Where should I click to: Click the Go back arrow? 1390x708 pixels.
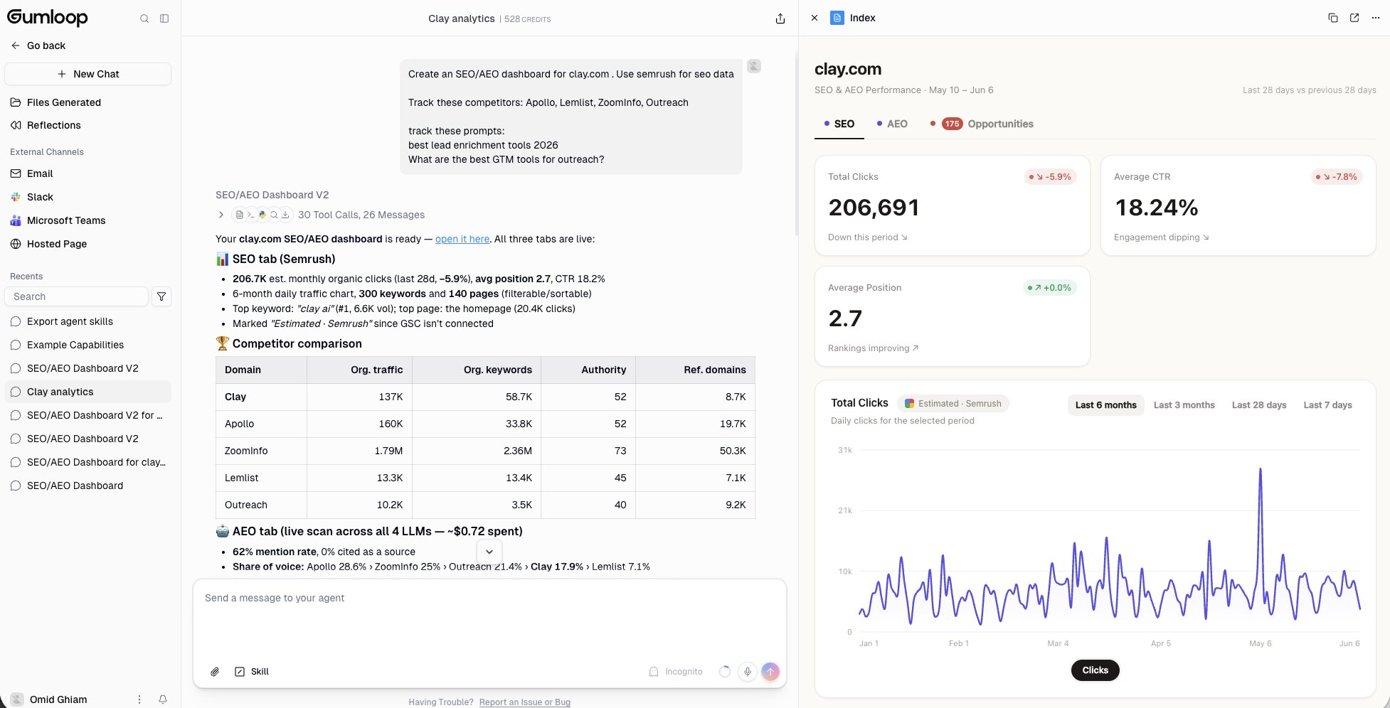[16, 45]
